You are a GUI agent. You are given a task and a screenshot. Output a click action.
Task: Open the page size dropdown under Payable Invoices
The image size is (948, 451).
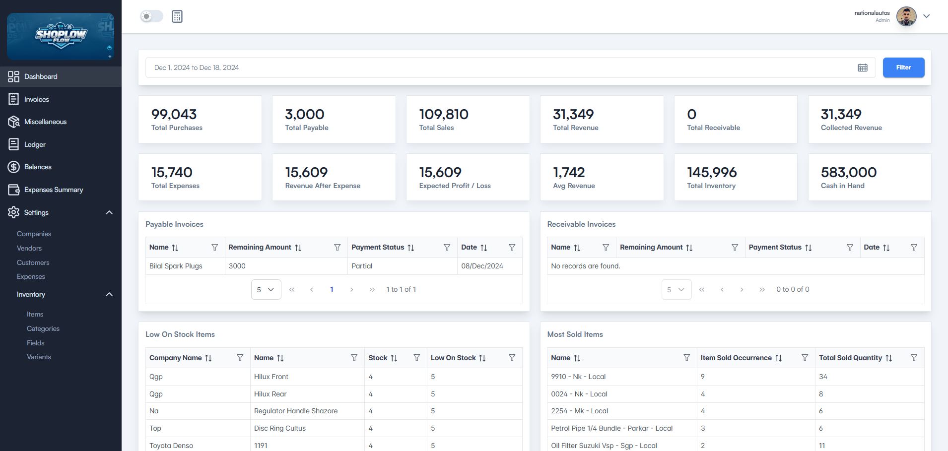click(x=266, y=289)
